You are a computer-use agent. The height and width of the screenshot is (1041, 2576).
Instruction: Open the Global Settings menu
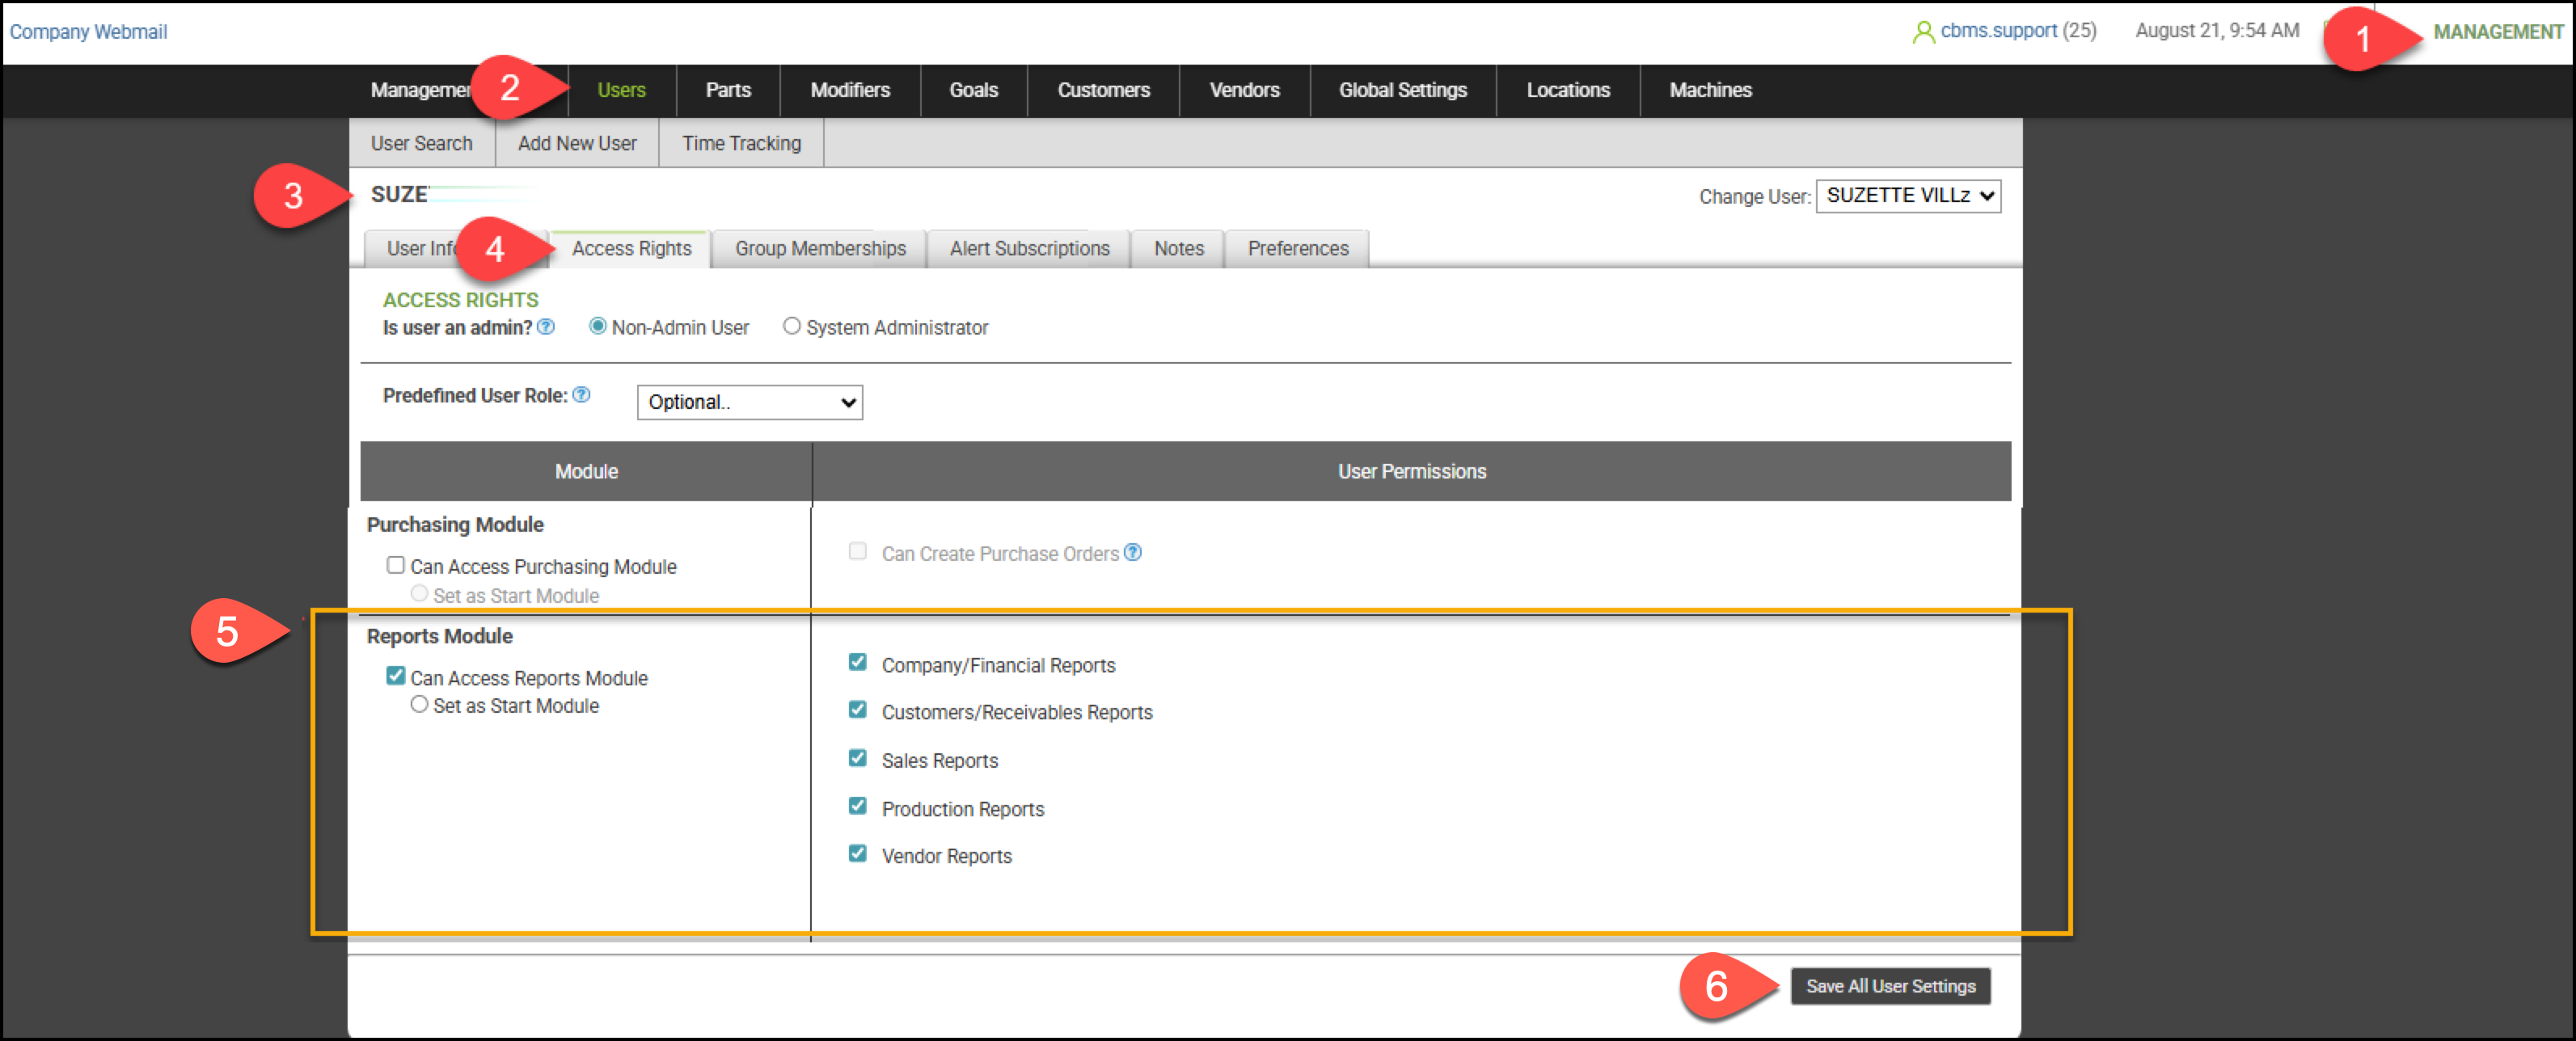pyautogui.click(x=1402, y=90)
